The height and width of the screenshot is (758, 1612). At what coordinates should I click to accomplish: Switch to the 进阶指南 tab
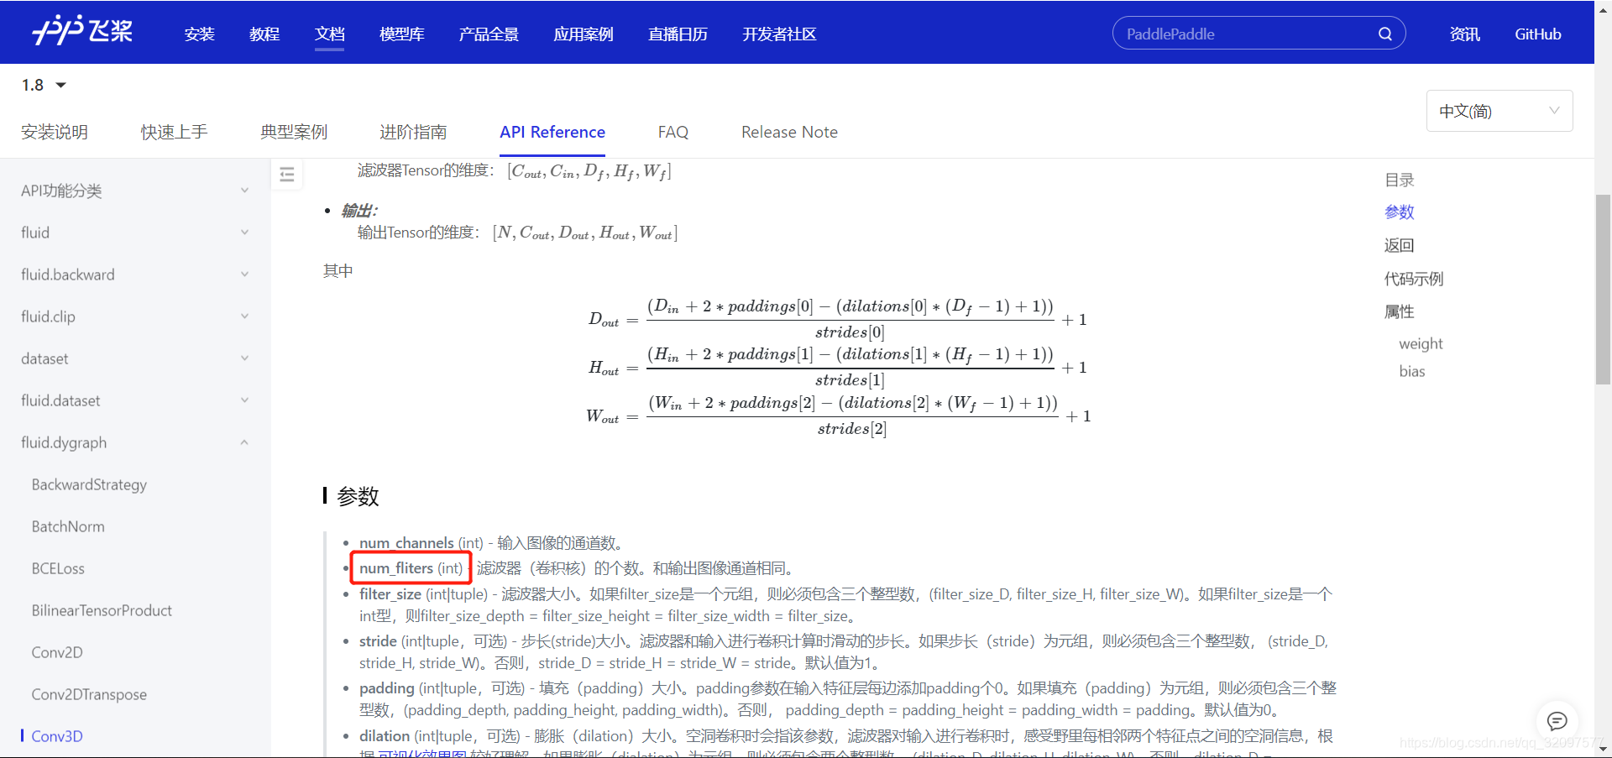click(x=413, y=132)
